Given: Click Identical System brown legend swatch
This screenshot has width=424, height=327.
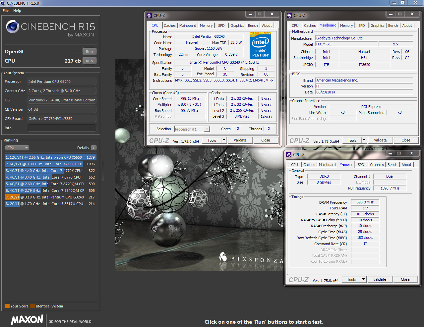Looking at the screenshot, I should tap(32, 306).
